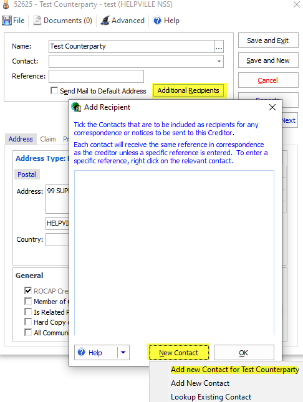Click into the Name text field
Image resolution: width=303 pixels, height=402 pixels.
(x=132, y=46)
